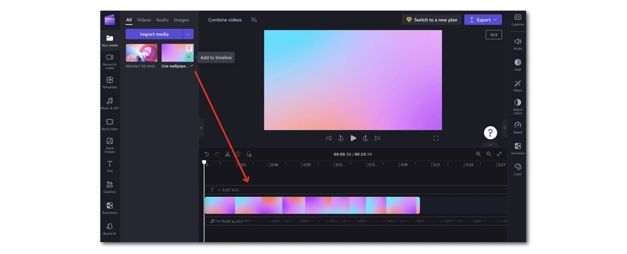
Task: Delete selected clip with trash icon
Action: pyautogui.click(x=238, y=154)
